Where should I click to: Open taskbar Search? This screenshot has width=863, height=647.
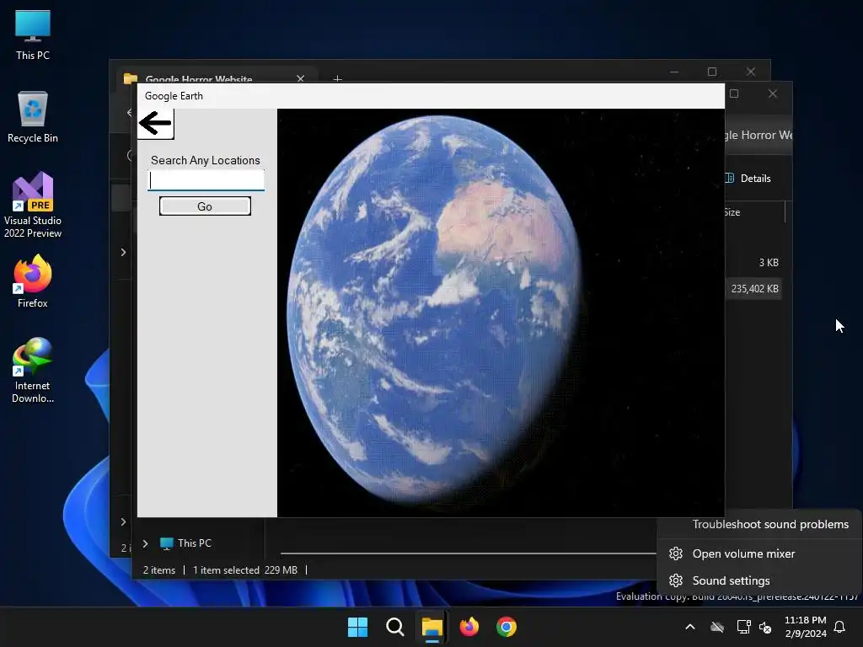click(394, 627)
